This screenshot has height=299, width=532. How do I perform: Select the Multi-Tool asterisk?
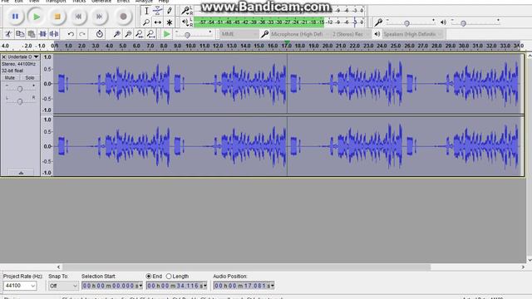pyautogui.click(x=170, y=22)
